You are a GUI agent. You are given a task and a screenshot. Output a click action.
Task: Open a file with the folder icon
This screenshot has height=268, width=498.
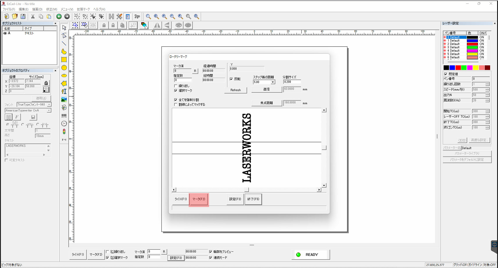click(15, 17)
